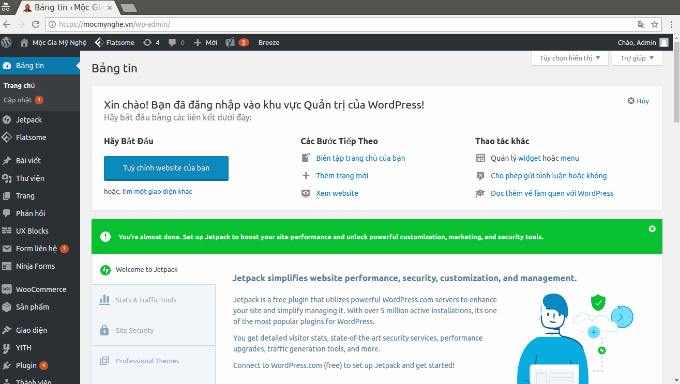Image resolution: width=680 pixels, height=384 pixels.
Task: Click Cho phép gửi bình luận link
Action: click(549, 176)
